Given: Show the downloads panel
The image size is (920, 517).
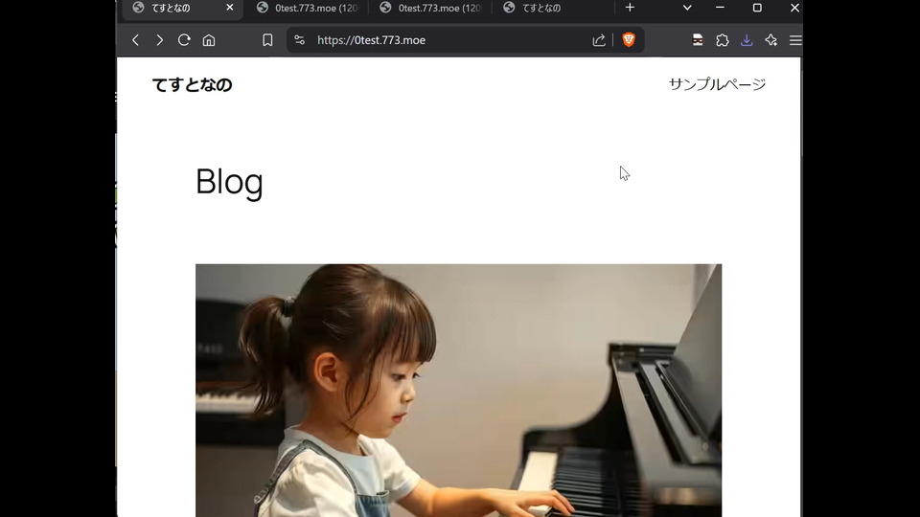Looking at the screenshot, I should click(747, 40).
